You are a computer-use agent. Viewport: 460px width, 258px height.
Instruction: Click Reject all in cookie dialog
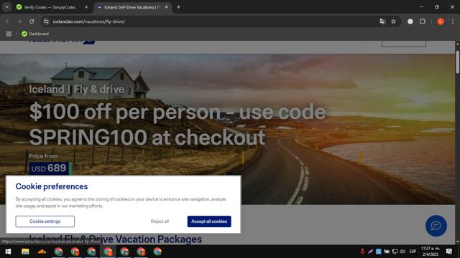160,221
